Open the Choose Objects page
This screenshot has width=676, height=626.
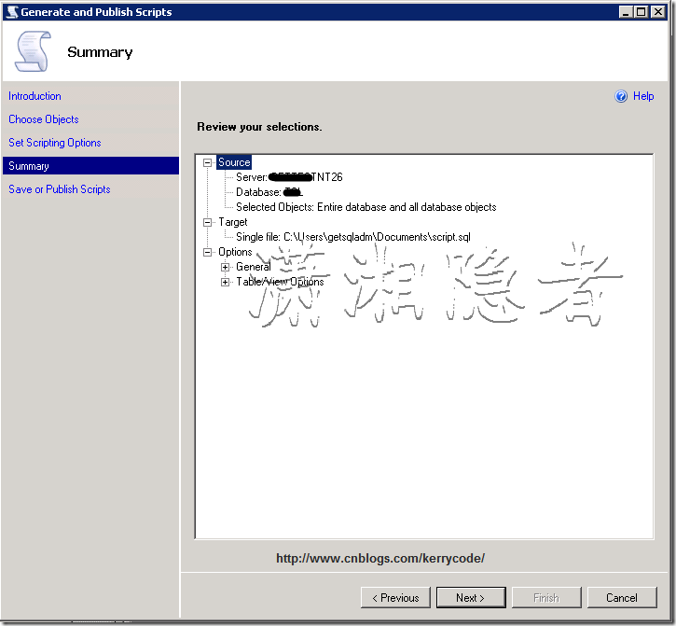44,119
